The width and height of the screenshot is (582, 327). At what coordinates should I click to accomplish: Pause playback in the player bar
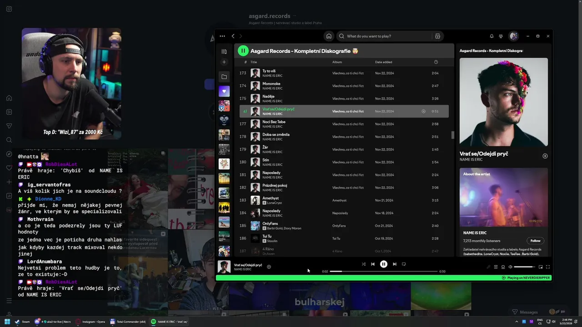point(384,264)
